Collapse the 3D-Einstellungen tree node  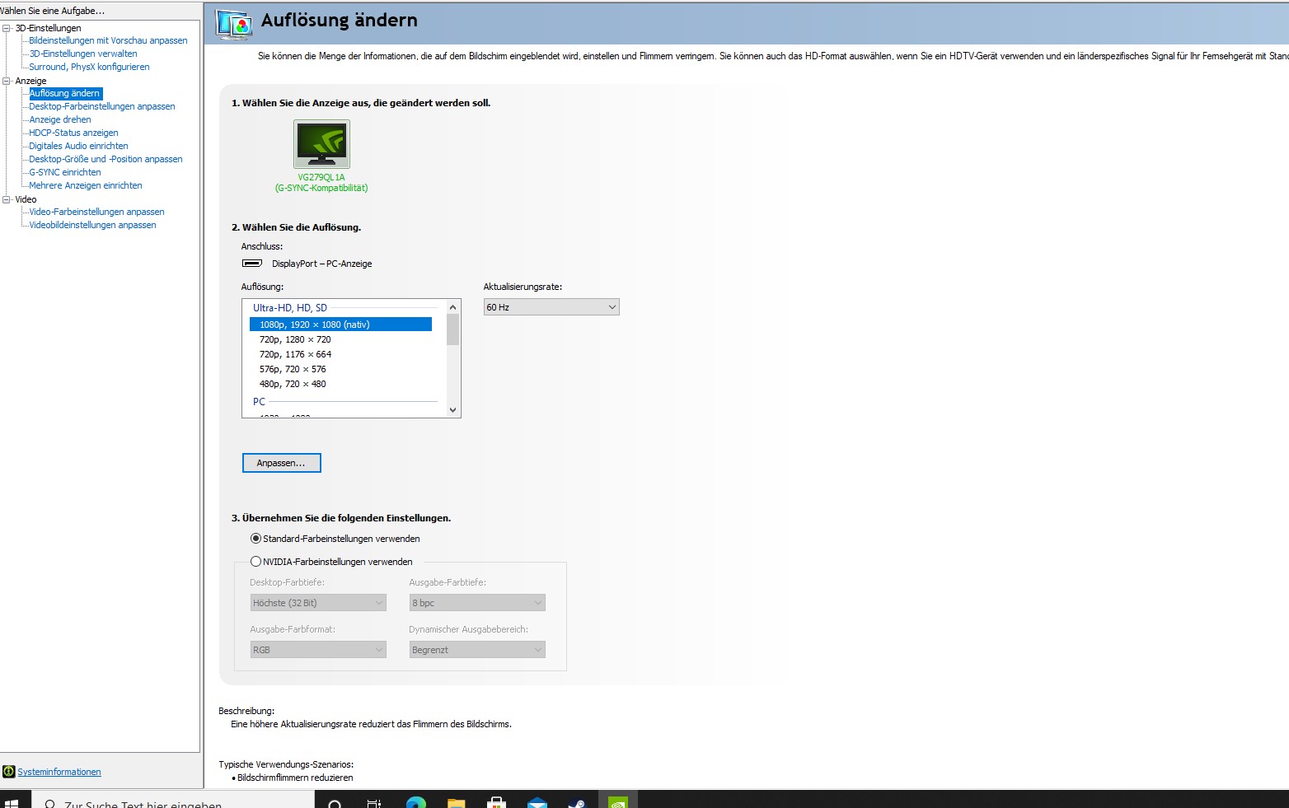(7, 28)
